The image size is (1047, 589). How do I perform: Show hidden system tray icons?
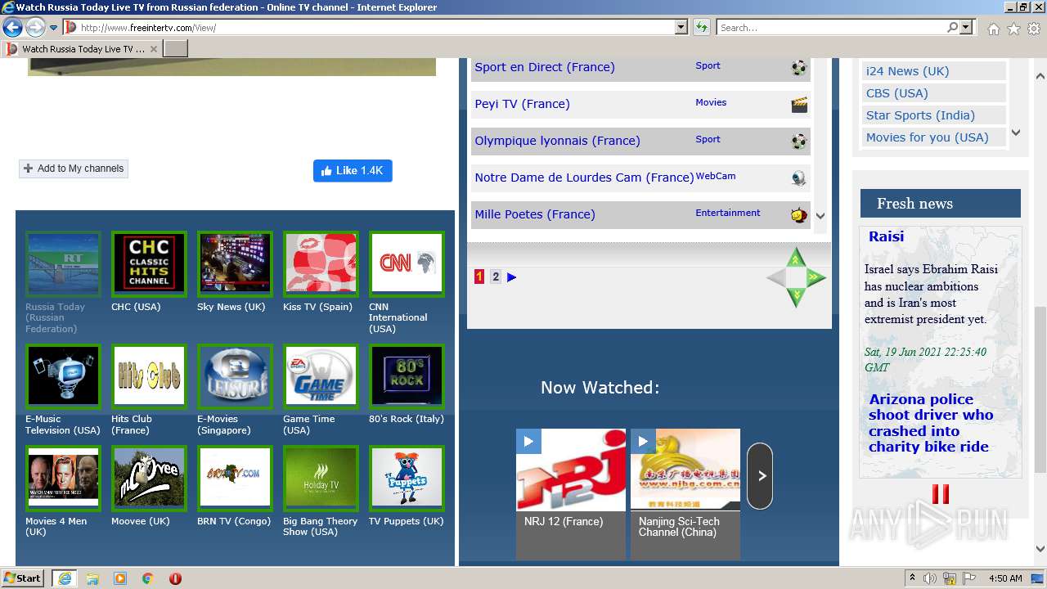tap(913, 578)
